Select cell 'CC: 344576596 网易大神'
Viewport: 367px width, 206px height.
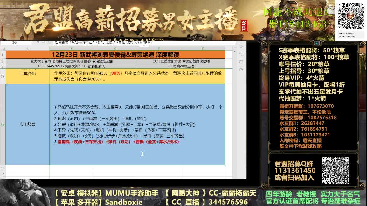point(71,66)
